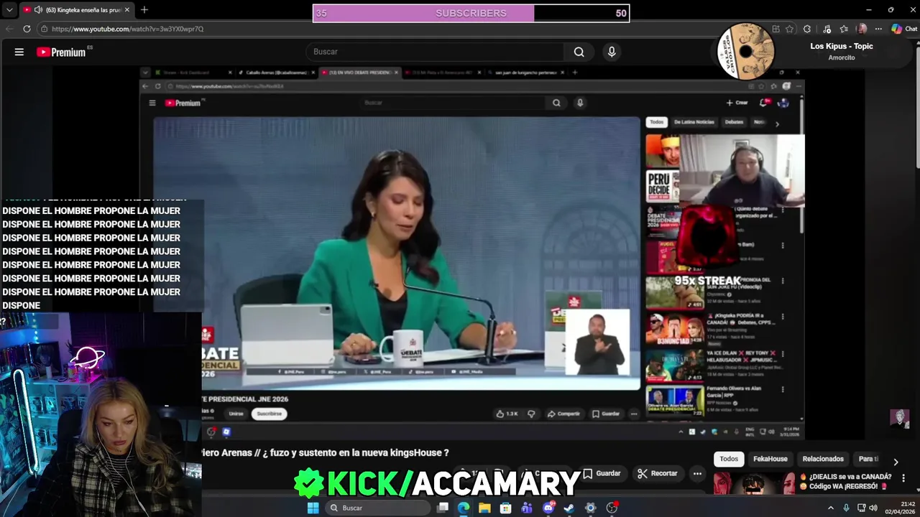The width and height of the screenshot is (920, 517).
Task: Save video with Guardar button
Action: click(602, 473)
